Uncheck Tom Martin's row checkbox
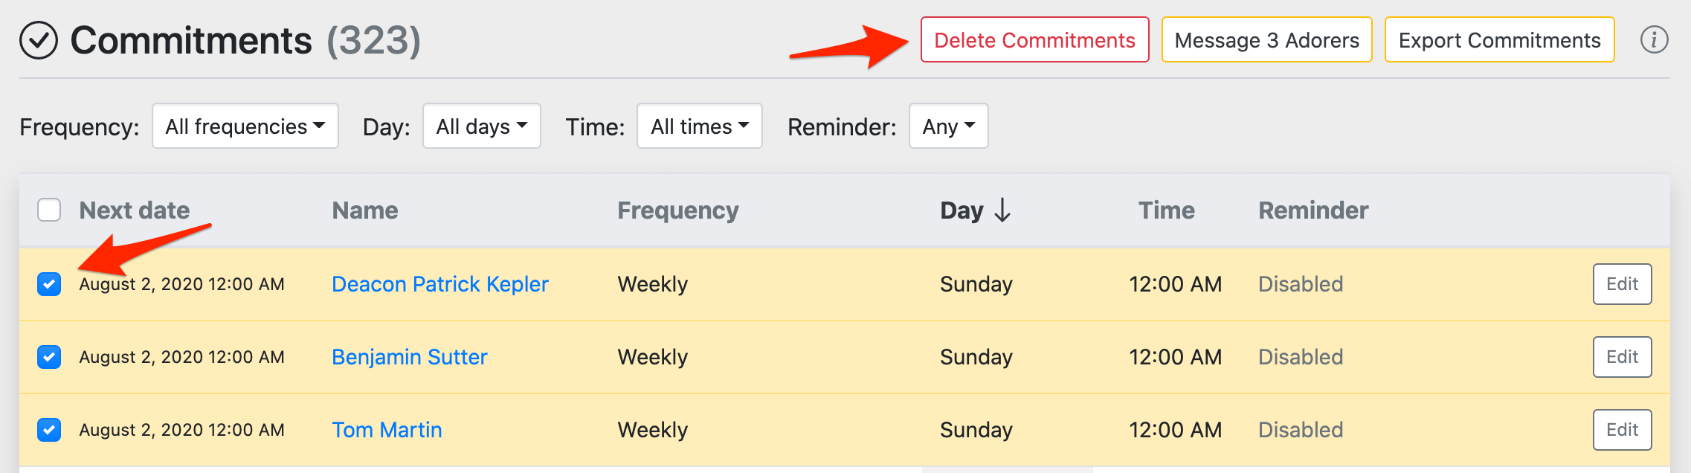1691x473 pixels. 49,430
